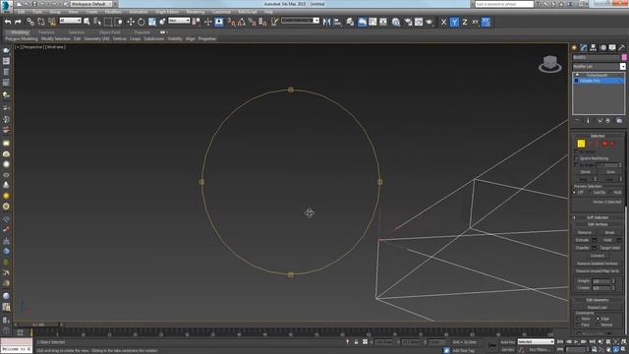This screenshot has height=354, width=629.
Task: Choose the Select and Scale tool
Action: click(152, 22)
